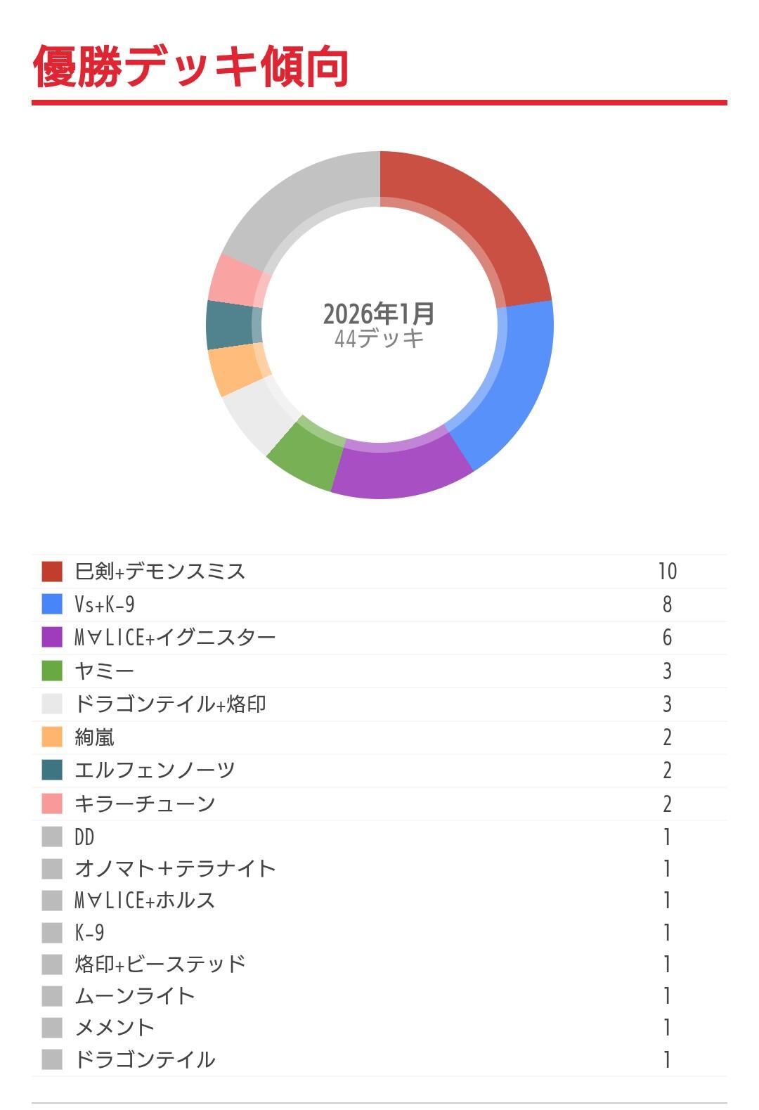
Task: Click the blue Vs+K-9 legend swatch
Action: click(52, 605)
